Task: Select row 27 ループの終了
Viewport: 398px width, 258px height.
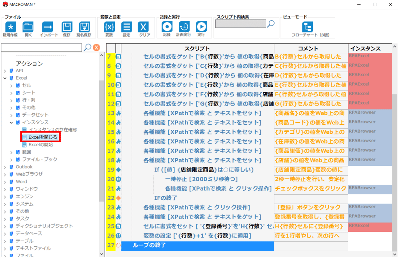Action: coord(197,246)
